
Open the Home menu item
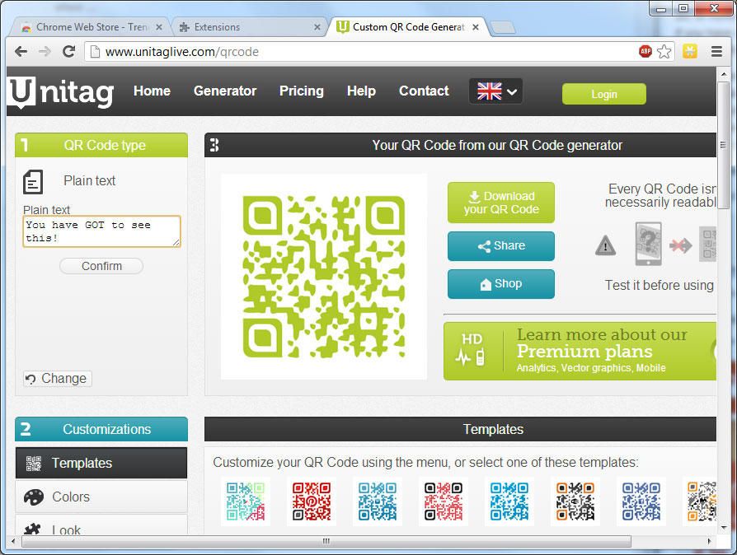(x=152, y=91)
